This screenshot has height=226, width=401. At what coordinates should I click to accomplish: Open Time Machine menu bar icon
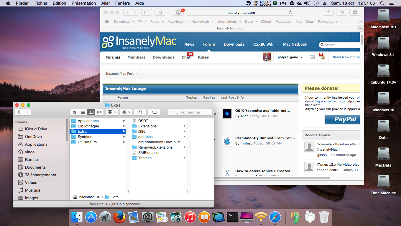pyautogui.click(x=316, y=3)
